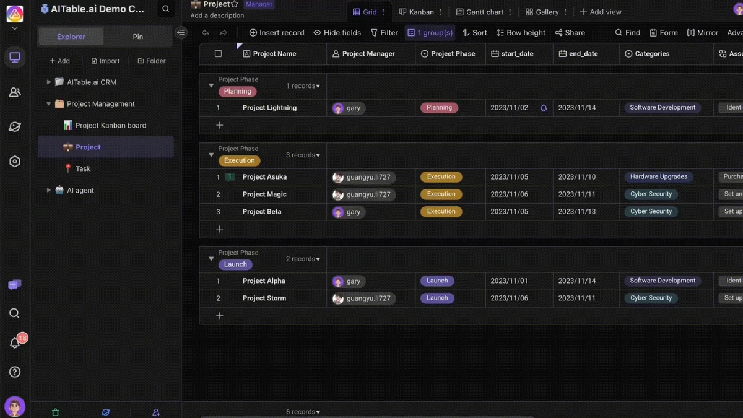
Task: Open the notifications bell in sidebar
Action: click(x=15, y=343)
